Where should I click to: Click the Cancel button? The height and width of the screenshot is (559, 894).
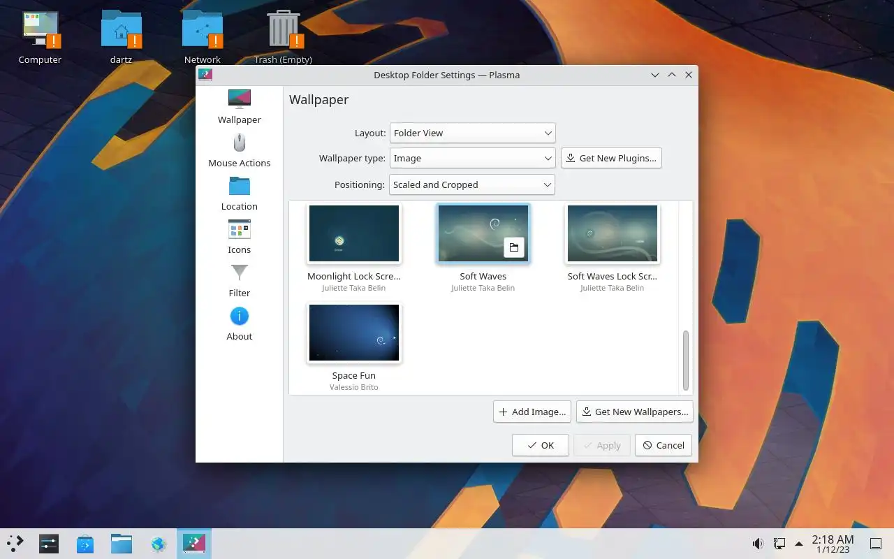click(664, 445)
